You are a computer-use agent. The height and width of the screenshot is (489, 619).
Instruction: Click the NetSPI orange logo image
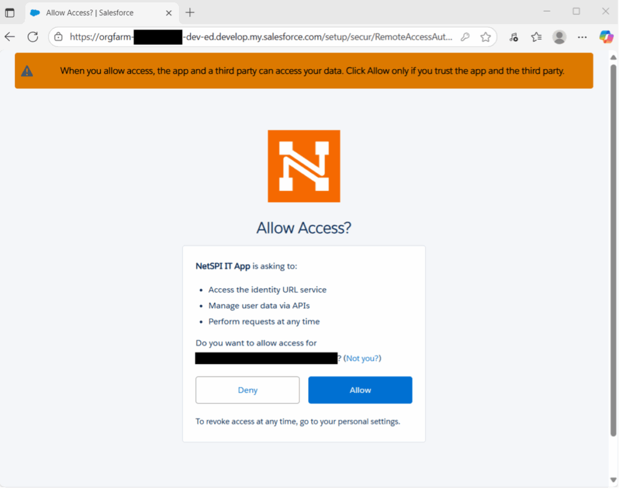pos(303,166)
